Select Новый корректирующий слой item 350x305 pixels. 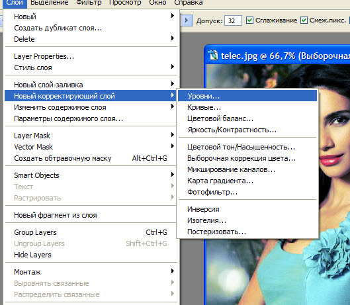91,96
